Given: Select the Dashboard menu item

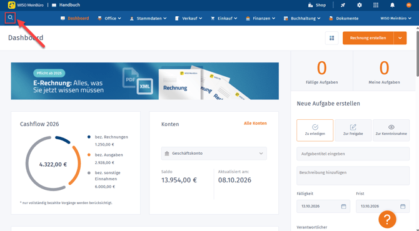Looking at the screenshot, I should click(x=75, y=18).
